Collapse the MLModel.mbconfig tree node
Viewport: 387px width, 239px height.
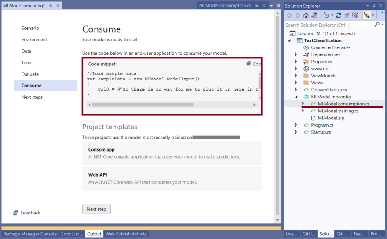296,97
